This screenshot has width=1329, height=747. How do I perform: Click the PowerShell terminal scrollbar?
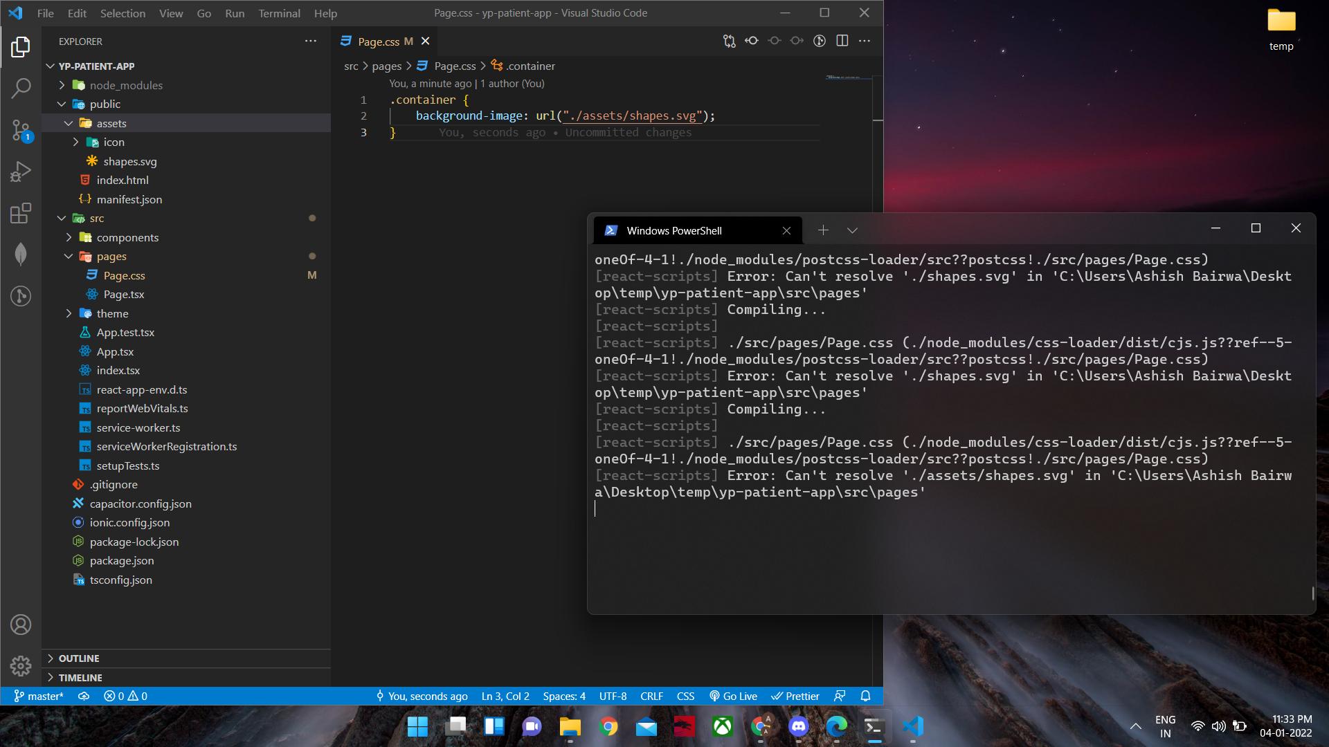pos(1312,593)
